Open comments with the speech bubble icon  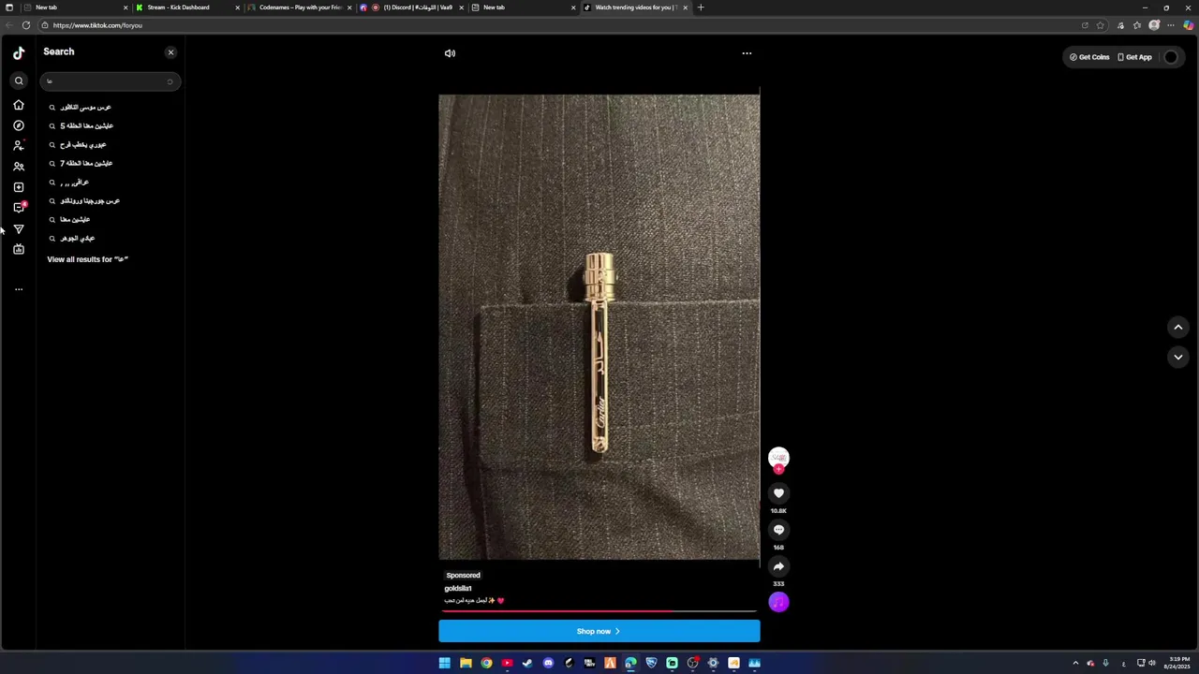point(778,530)
